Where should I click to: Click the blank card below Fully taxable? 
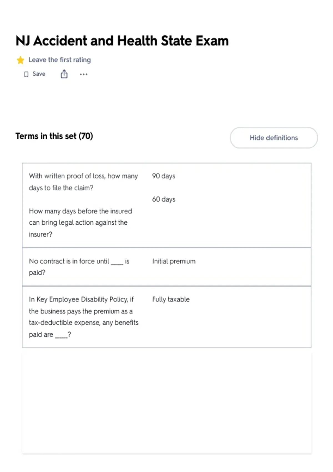click(x=167, y=403)
